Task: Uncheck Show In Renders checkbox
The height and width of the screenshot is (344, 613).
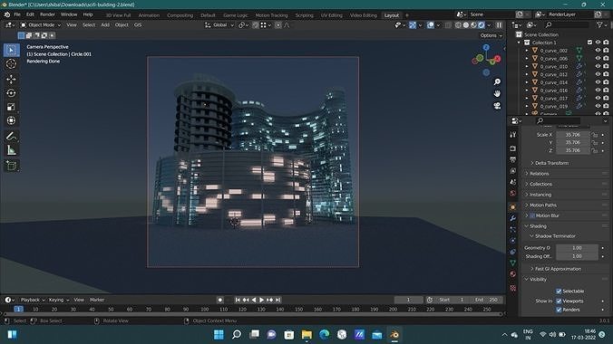Action: click(559, 310)
